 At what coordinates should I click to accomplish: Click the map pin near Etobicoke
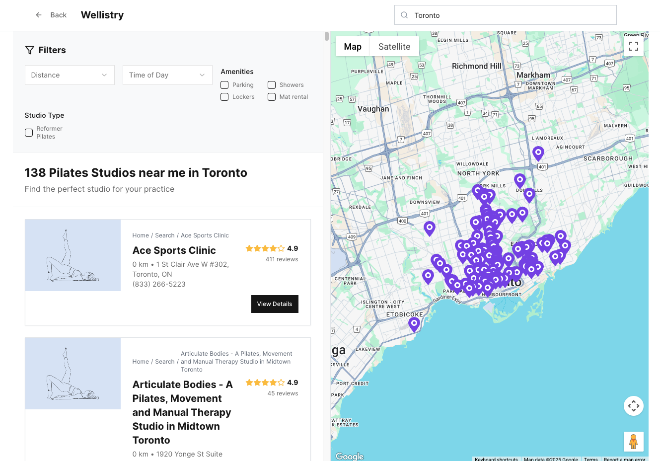tap(414, 324)
